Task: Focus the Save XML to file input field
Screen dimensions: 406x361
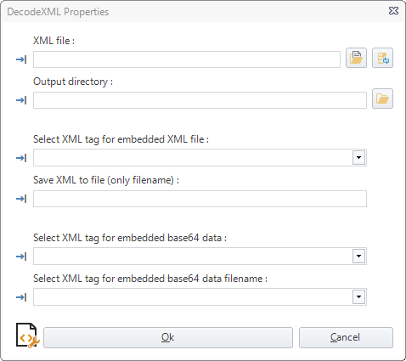Action: coord(200,199)
